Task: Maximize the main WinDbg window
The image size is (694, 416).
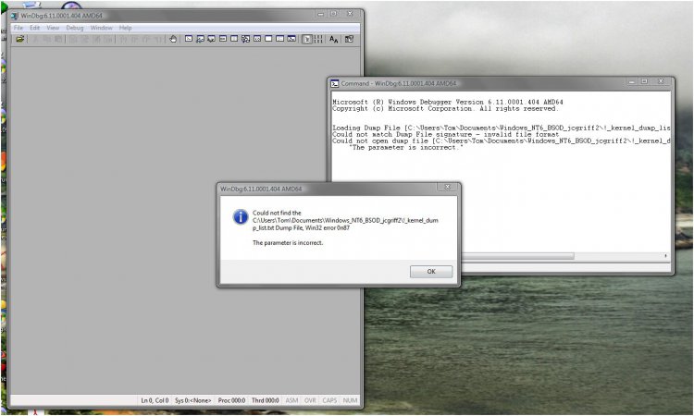Action: (334, 14)
